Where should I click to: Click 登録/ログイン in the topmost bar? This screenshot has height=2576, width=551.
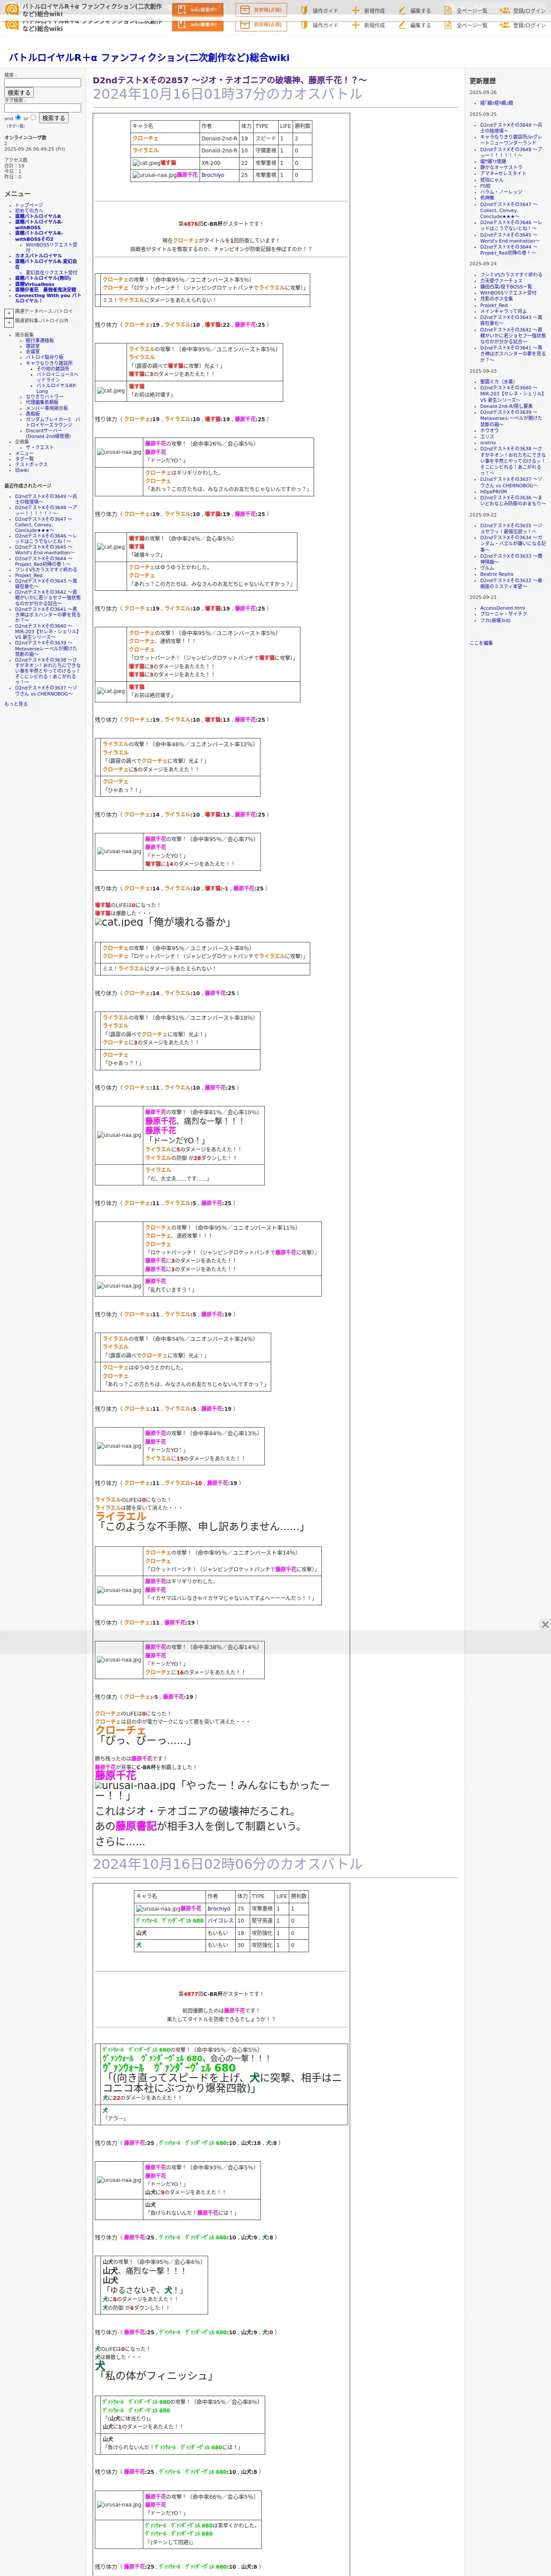pos(529,11)
